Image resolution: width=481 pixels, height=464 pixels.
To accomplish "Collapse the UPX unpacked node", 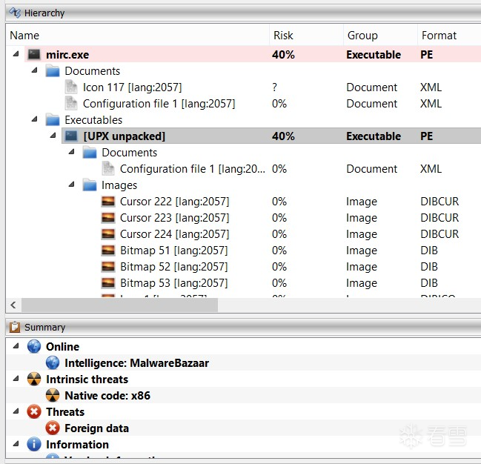I will (x=53, y=136).
